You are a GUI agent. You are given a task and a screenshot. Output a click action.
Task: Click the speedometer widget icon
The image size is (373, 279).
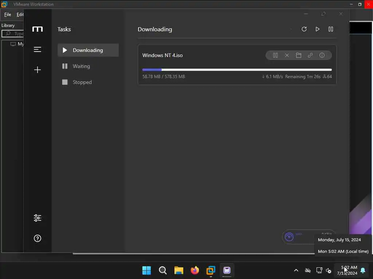coord(289,237)
